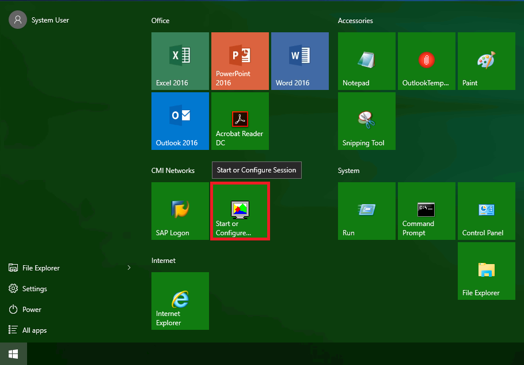Launch the OutlookTemp tile

click(x=427, y=61)
